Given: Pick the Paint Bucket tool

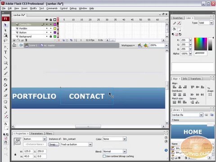Looking at the screenshot, I should [x=5, y=85].
